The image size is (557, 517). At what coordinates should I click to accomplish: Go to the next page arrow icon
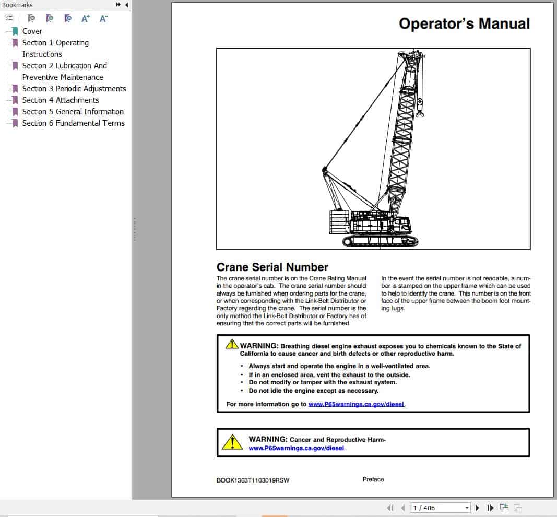478,507
